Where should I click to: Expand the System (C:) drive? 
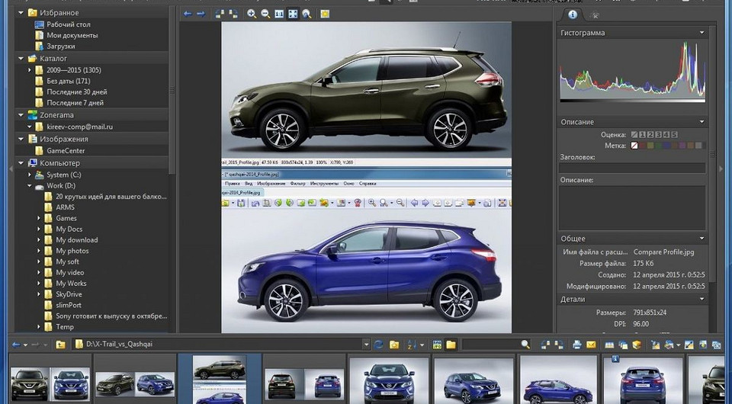coord(30,175)
